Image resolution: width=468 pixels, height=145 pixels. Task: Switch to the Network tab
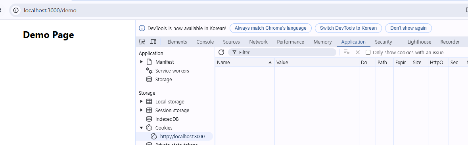(x=259, y=42)
